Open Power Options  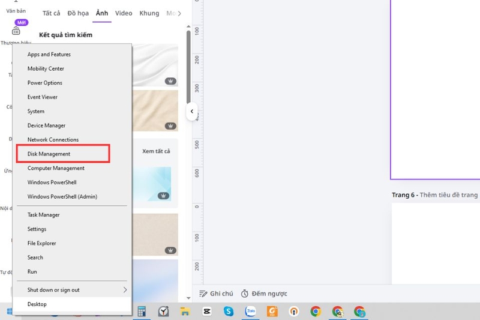(x=44, y=83)
